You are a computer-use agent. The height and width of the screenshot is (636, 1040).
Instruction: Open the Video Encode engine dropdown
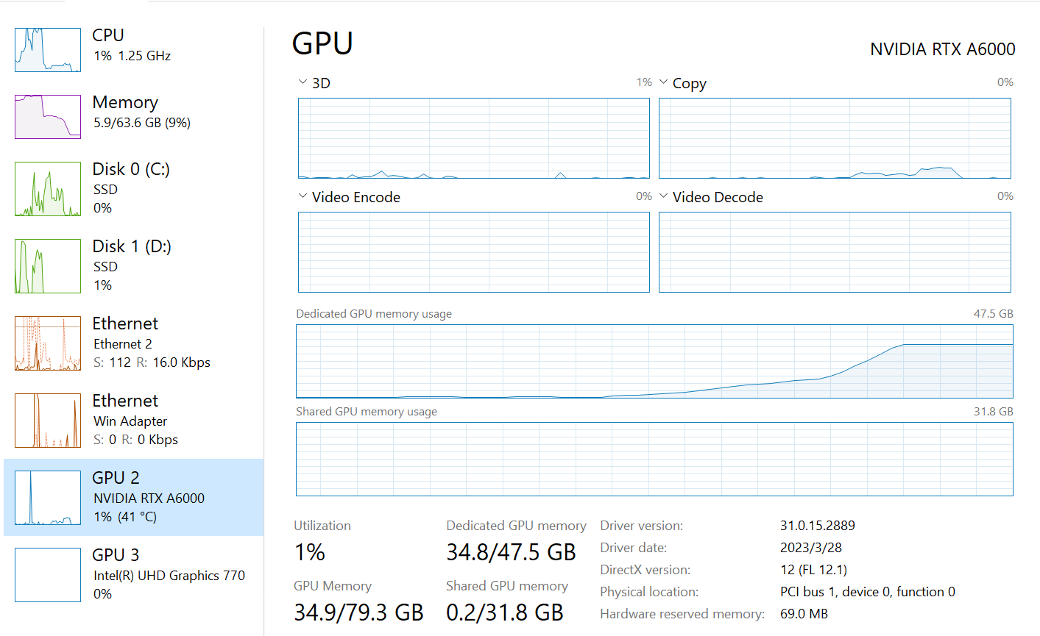click(x=303, y=196)
